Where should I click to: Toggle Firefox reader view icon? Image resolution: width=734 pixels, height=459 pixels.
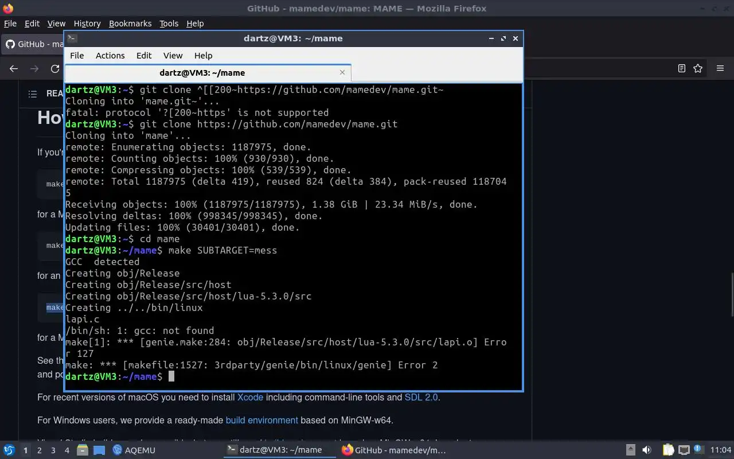(x=681, y=68)
